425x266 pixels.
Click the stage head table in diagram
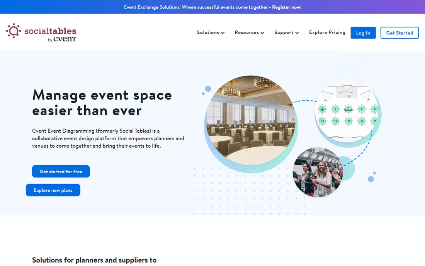347,92
